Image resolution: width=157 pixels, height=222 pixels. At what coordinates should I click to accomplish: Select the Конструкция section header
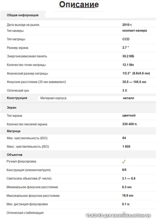(17, 98)
